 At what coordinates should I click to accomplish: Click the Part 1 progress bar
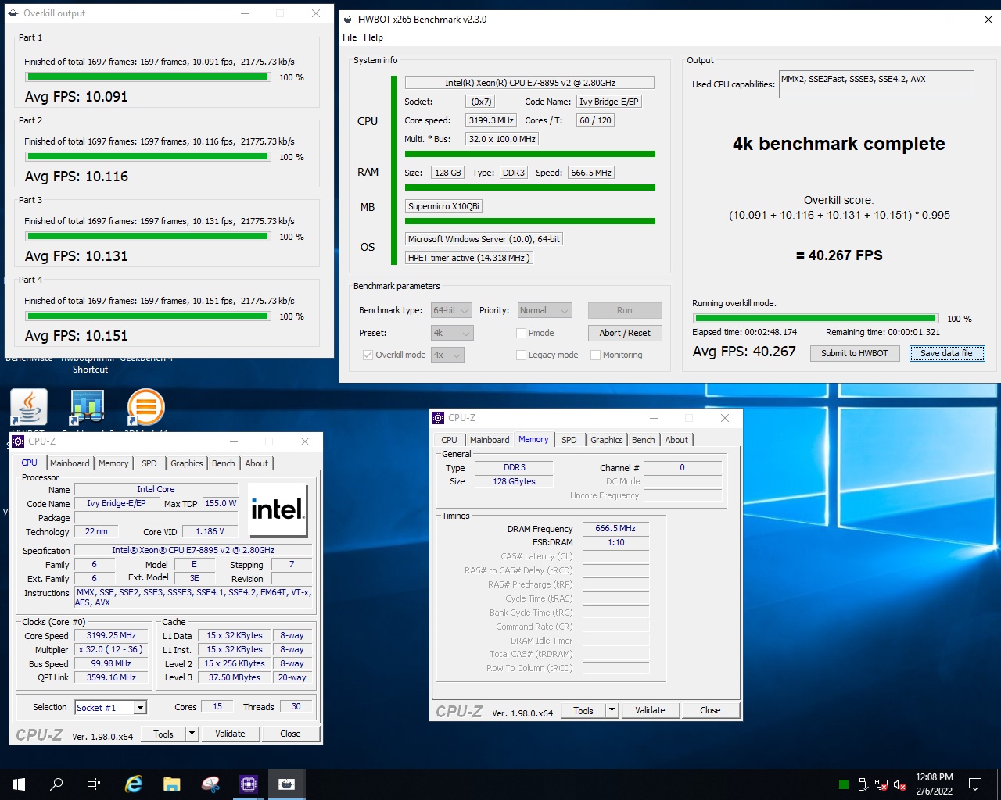(148, 77)
